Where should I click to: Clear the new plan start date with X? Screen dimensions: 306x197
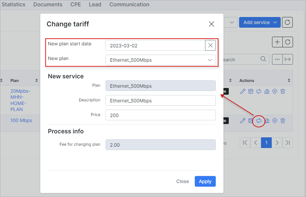click(210, 46)
